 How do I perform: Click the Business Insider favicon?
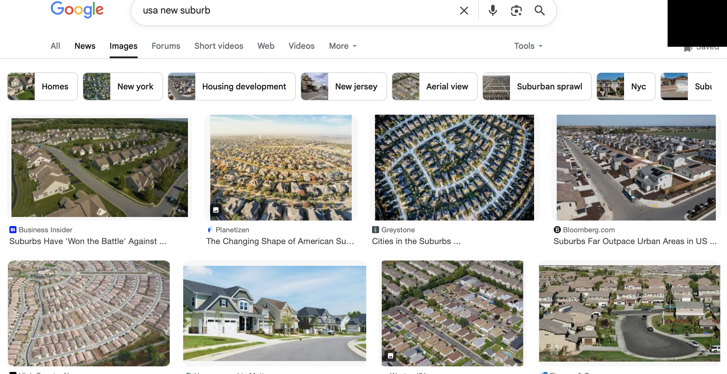point(13,230)
